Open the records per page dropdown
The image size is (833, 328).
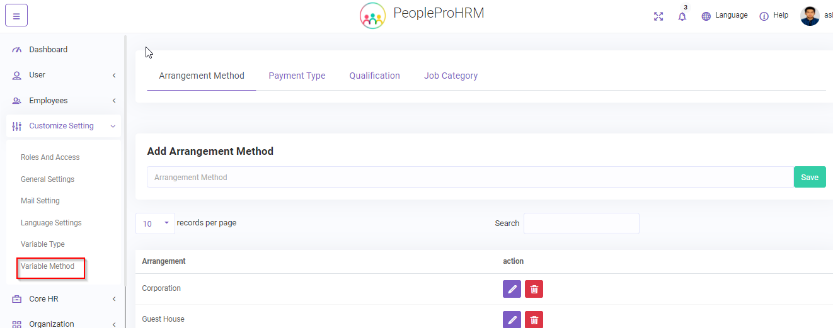point(155,223)
